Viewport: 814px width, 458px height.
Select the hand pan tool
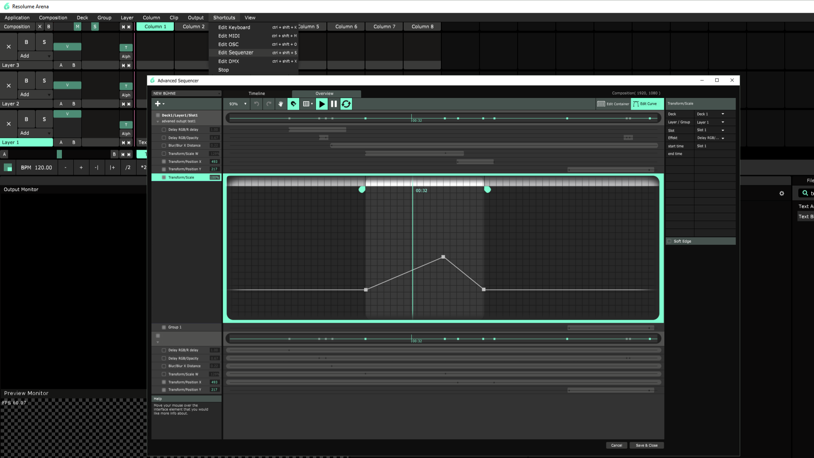point(280,104)
